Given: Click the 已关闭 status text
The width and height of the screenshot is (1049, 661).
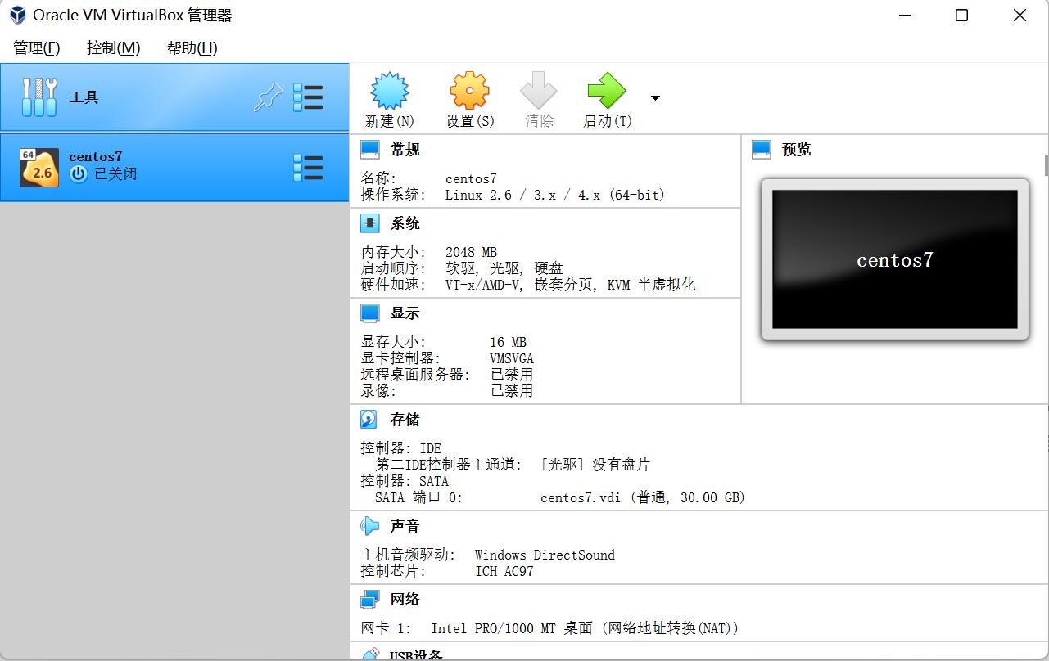Looking at the screenshot, I should (x=116, y=174).
